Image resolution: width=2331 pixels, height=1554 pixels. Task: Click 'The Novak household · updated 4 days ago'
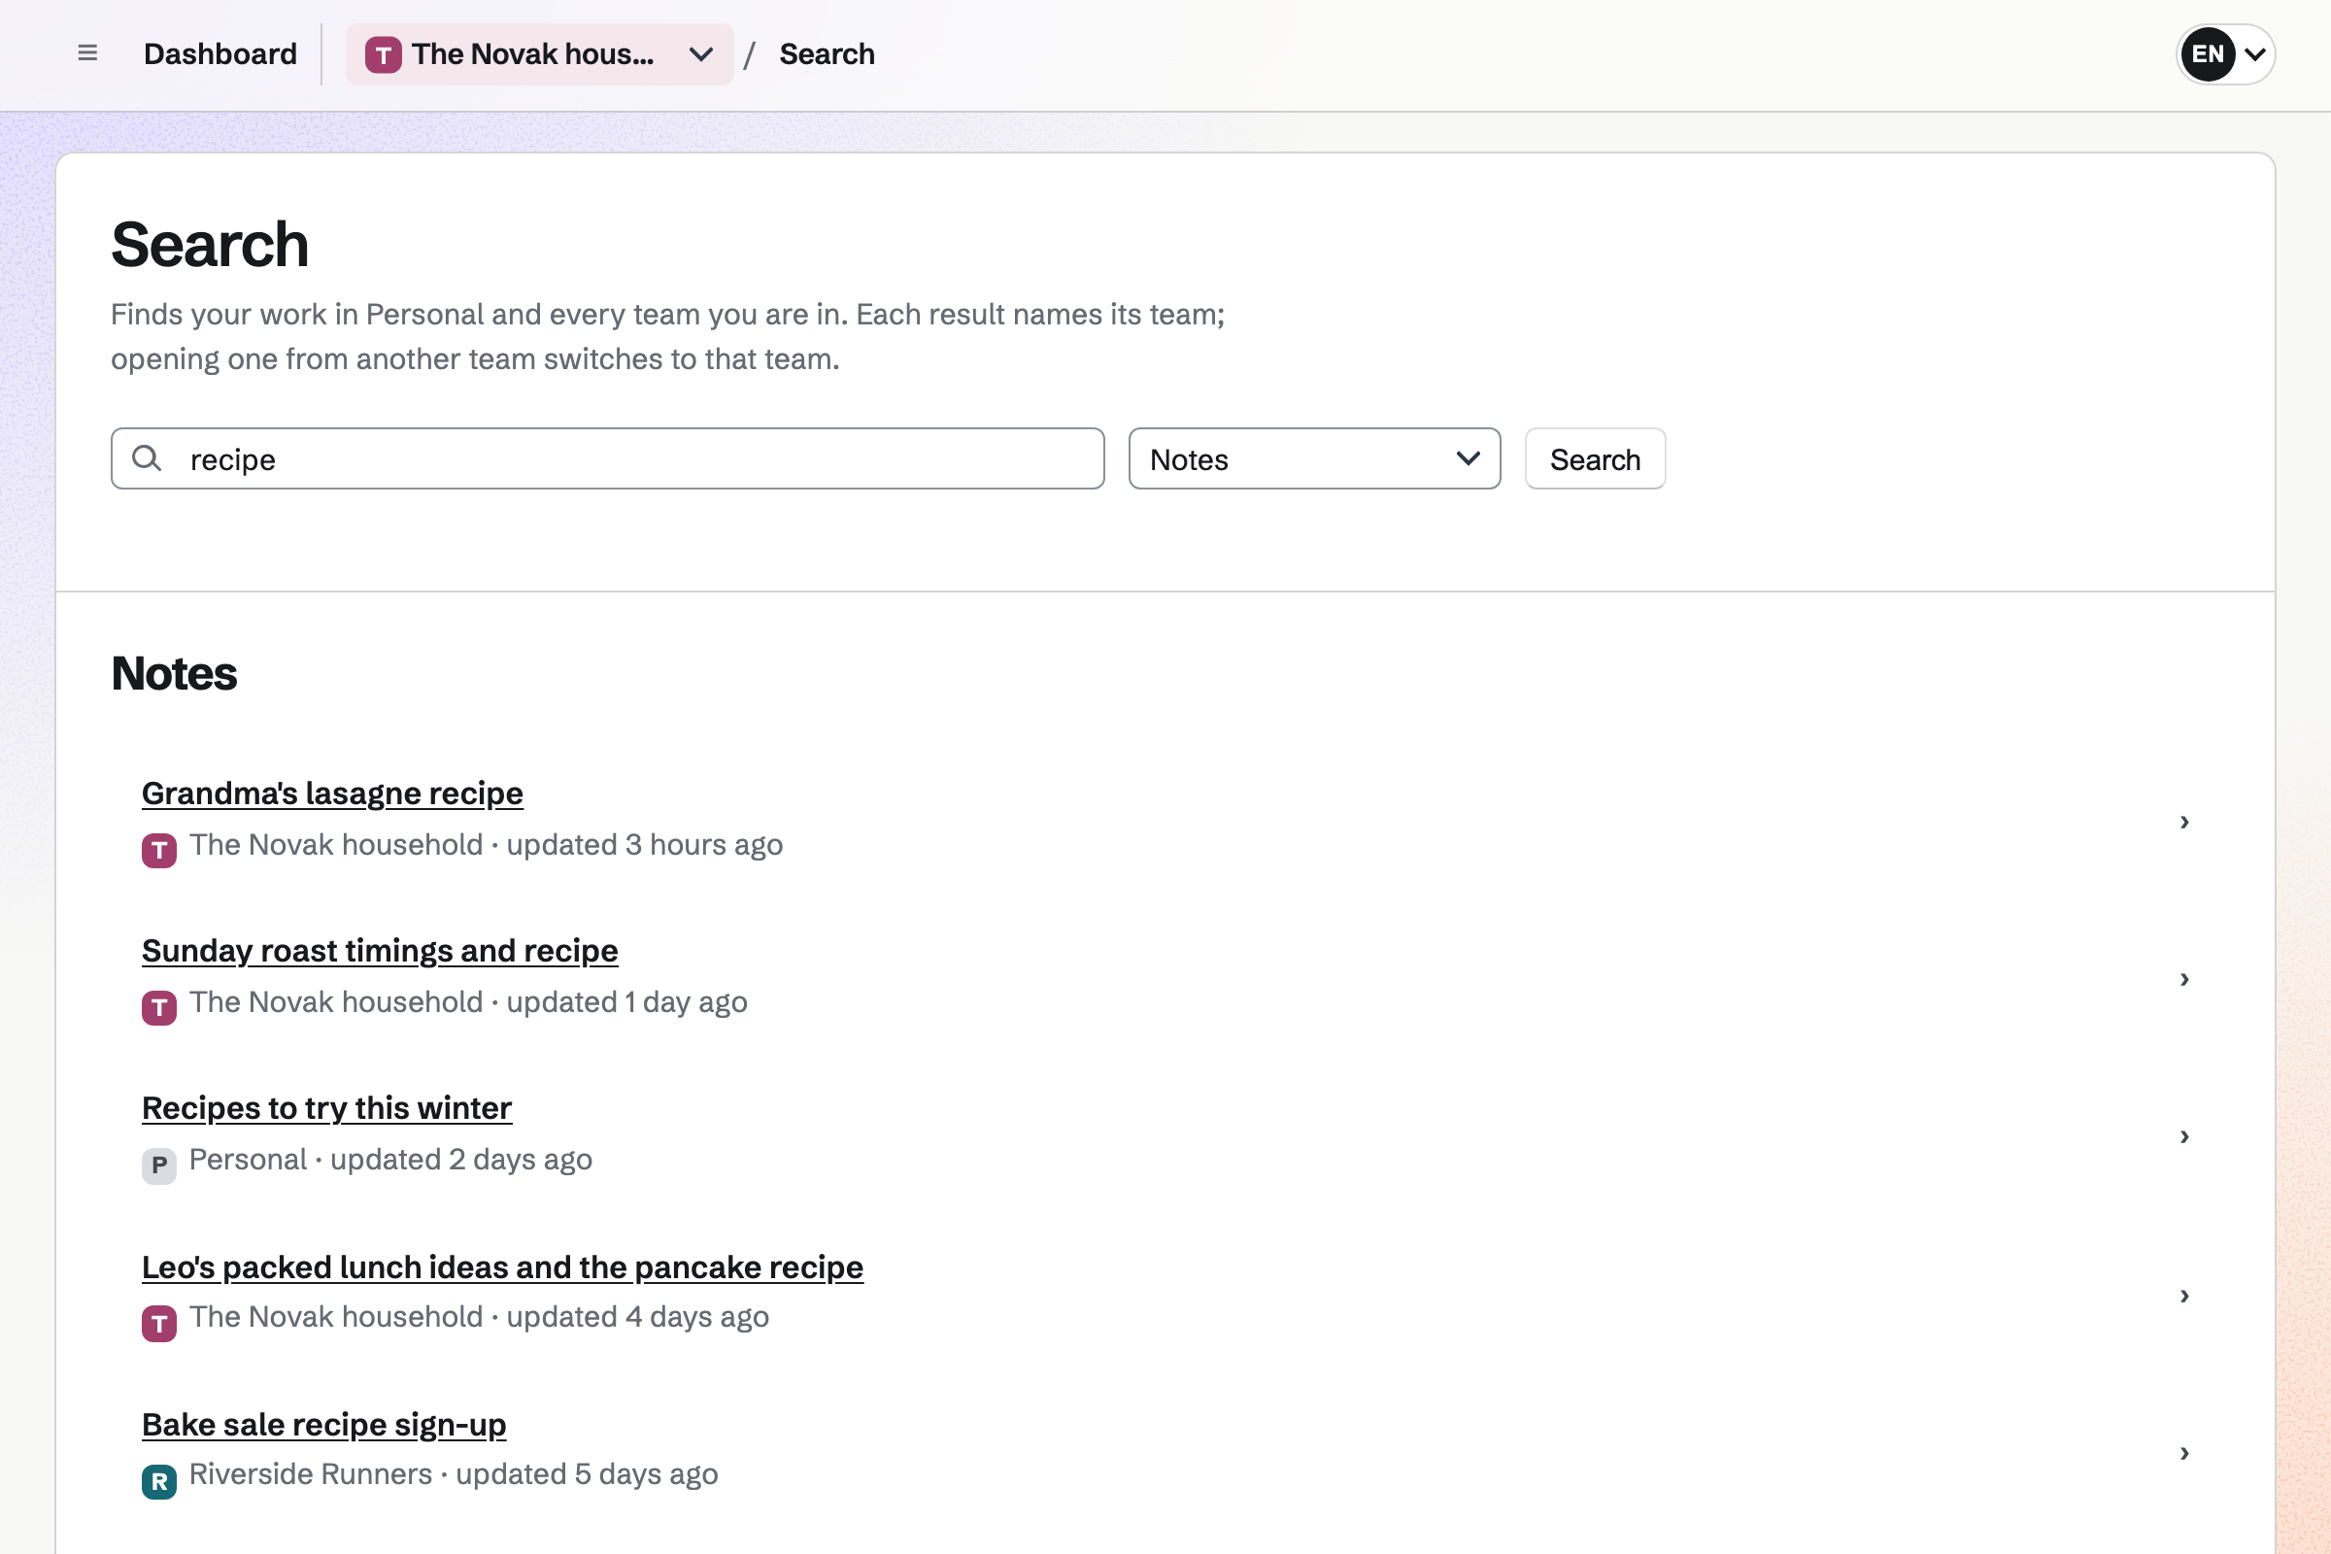[x=479, y=1317]
